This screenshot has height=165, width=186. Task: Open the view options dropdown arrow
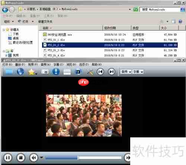(x=167, y=22)
